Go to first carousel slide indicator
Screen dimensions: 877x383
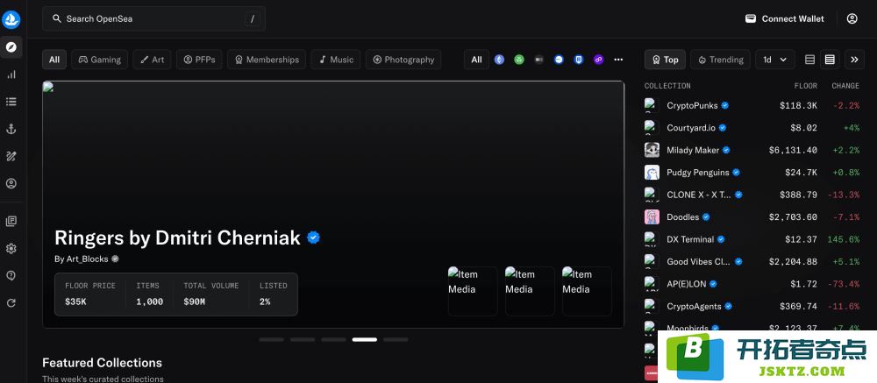[x=271, y=339]
